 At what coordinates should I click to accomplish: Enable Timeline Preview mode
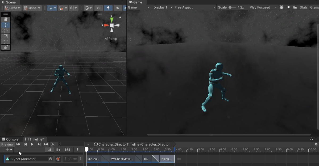click(7, 144)
